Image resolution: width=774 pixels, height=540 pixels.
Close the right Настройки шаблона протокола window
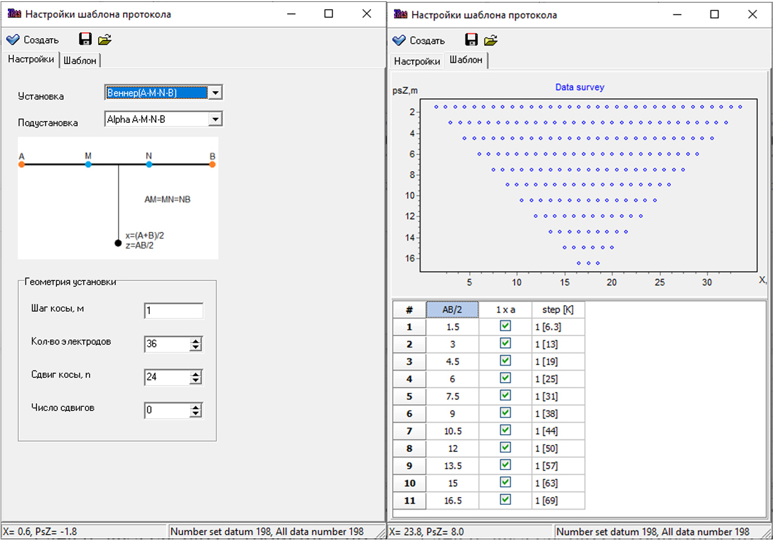click(752, 13)
